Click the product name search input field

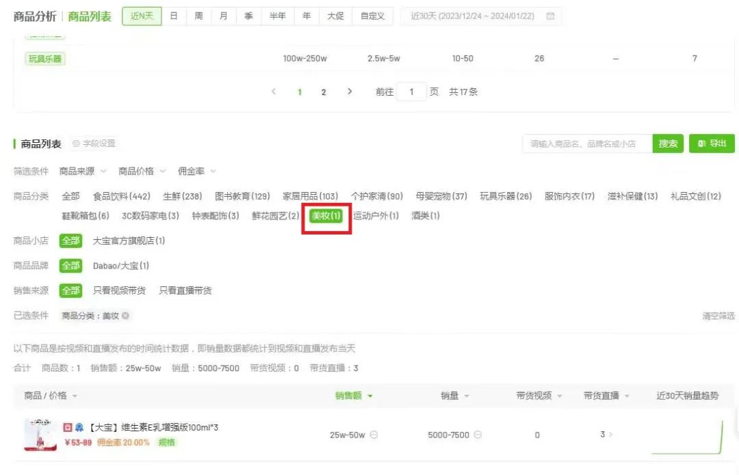587,144
